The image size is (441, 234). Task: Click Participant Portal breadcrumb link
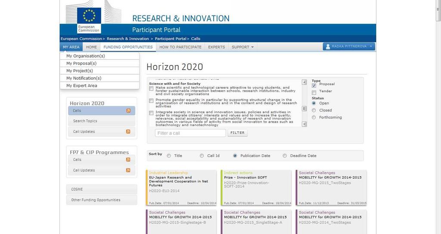(x=171, y=39)
